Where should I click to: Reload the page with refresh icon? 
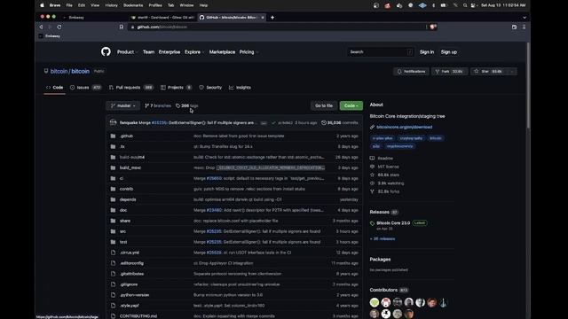click(59, 27)
